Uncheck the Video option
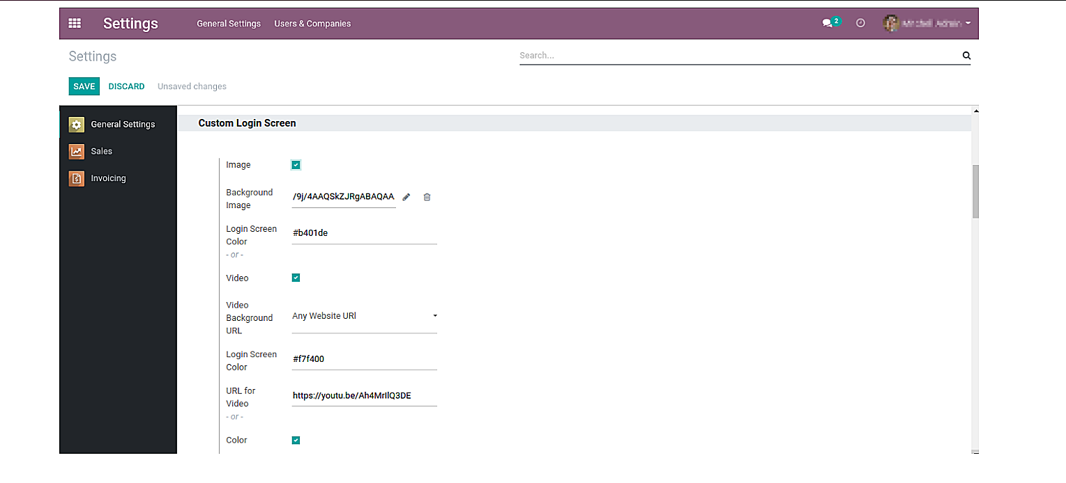This screenshot has width=1066, height=483. pos(296,278)
